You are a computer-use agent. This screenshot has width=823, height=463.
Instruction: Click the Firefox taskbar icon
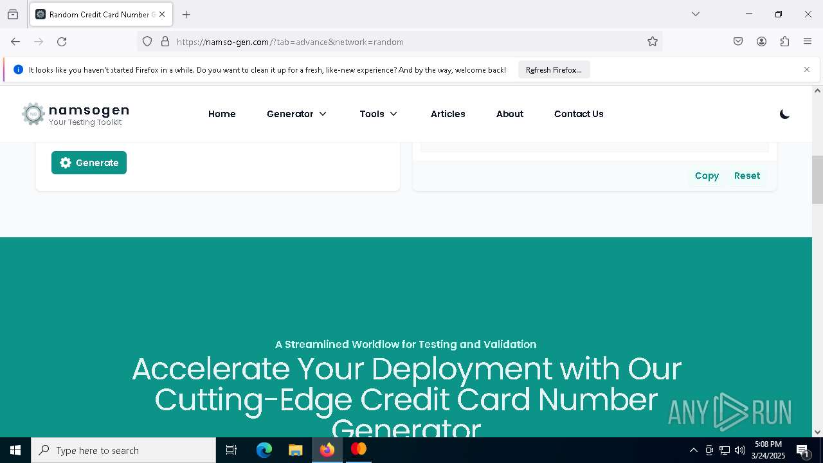[327, 450]
